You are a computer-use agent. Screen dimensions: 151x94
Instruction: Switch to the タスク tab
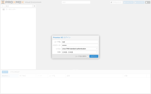[5, 72]
